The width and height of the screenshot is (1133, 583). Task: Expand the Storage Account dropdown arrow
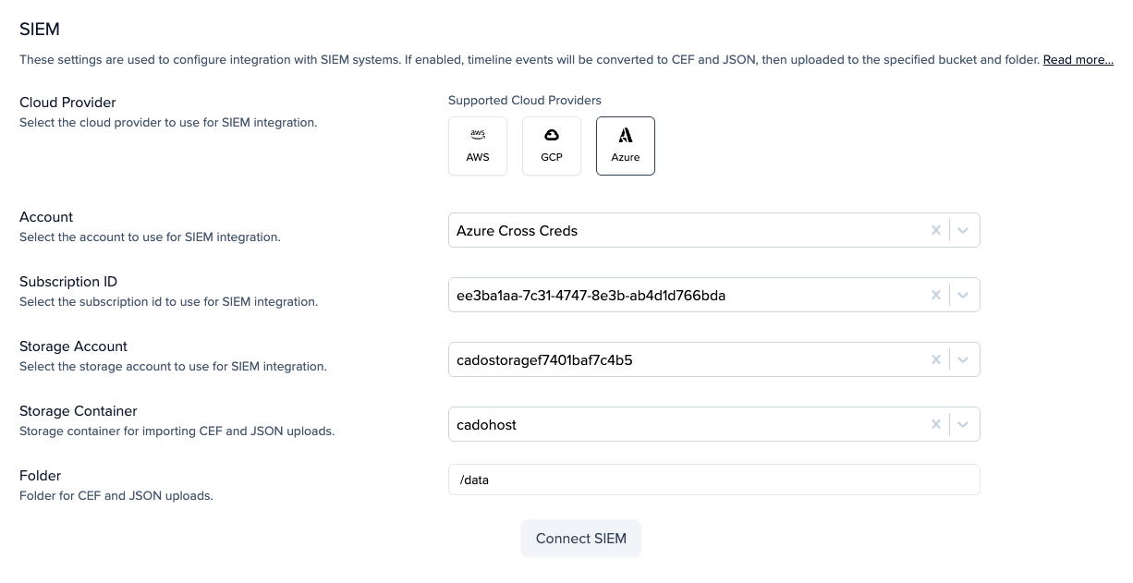(x=963, y=360)
